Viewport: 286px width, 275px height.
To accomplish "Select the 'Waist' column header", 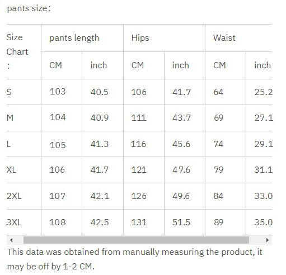I will click(238, 38).
